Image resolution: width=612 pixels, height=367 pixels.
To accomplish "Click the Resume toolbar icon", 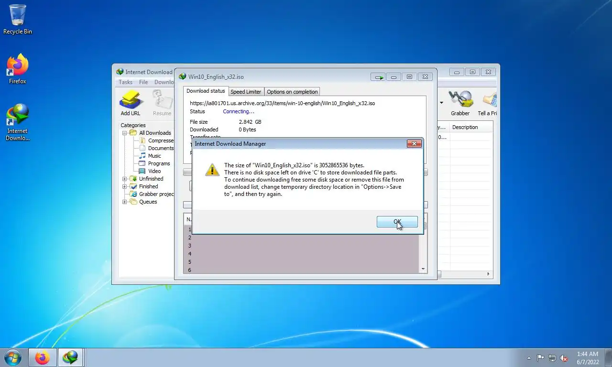I will tap(162, 104).
